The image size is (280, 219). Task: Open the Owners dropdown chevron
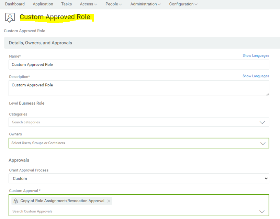(x=263, y=143)
